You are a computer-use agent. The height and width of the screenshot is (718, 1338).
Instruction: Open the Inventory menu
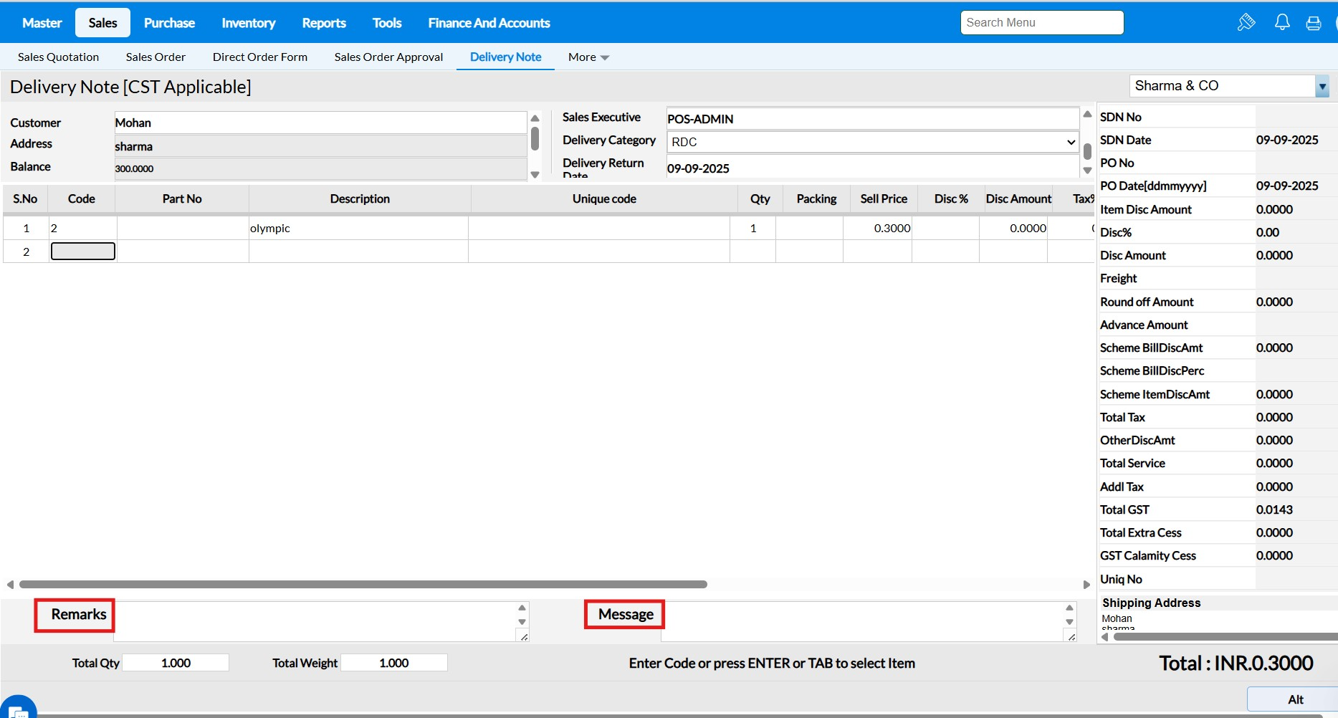249,23
